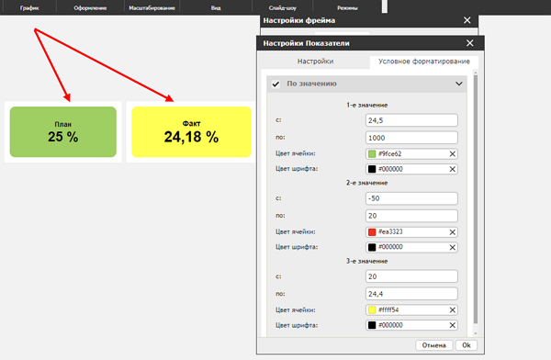
Task: Select the Факт 24,18 % indicator card
Action: coord(192,132)
